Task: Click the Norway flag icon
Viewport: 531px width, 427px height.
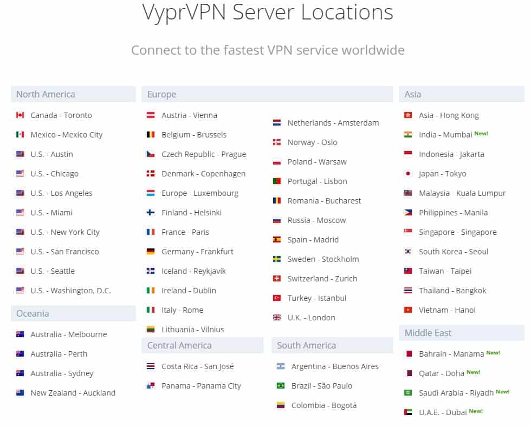Action: click(277, 142)
